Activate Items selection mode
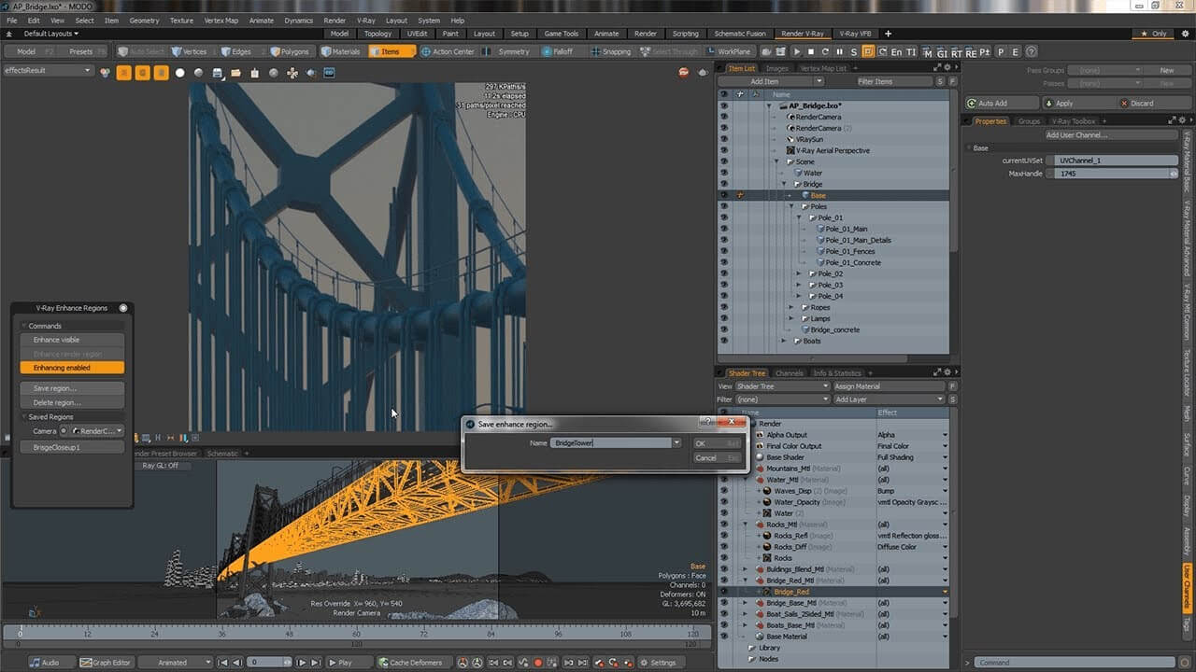Viewport: 1196px width, 672px height. (x=391, y=51)
